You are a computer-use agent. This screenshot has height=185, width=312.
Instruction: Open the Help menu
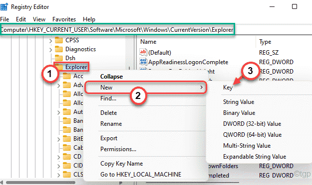click(x=89, y=19)
